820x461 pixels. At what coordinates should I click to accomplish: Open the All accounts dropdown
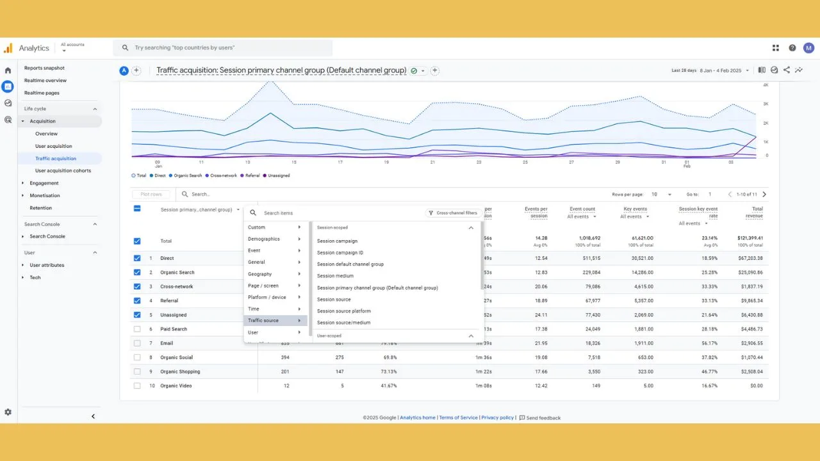click(x=72, y=47)
